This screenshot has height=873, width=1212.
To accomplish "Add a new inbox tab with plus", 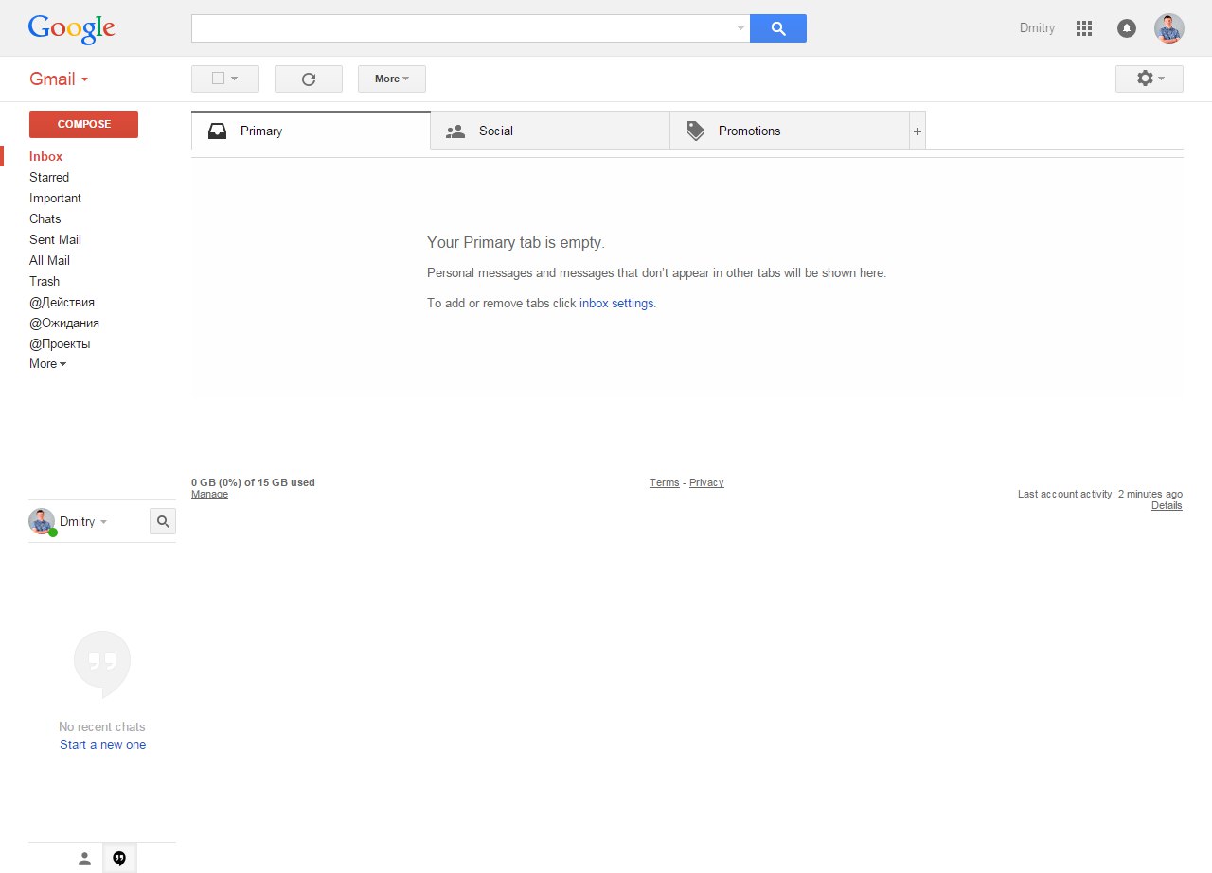I will click(x=918, y=131).
